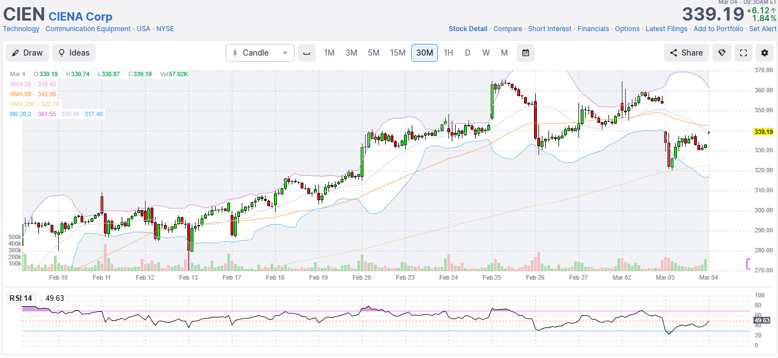Click the Share chart button

[x=686, y=53]
